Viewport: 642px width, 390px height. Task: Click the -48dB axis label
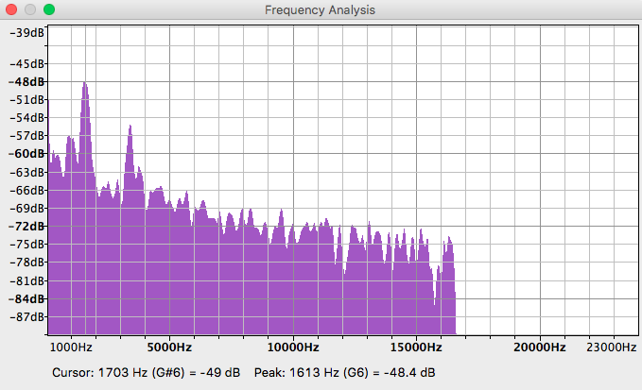click(26, 82)
